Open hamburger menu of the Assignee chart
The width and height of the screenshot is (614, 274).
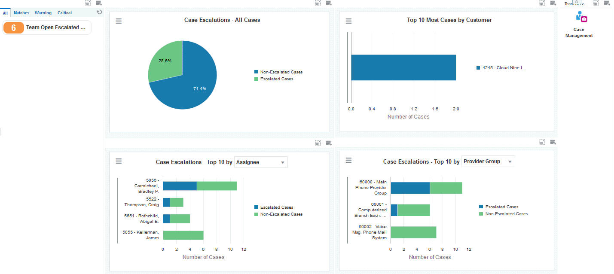119,161
